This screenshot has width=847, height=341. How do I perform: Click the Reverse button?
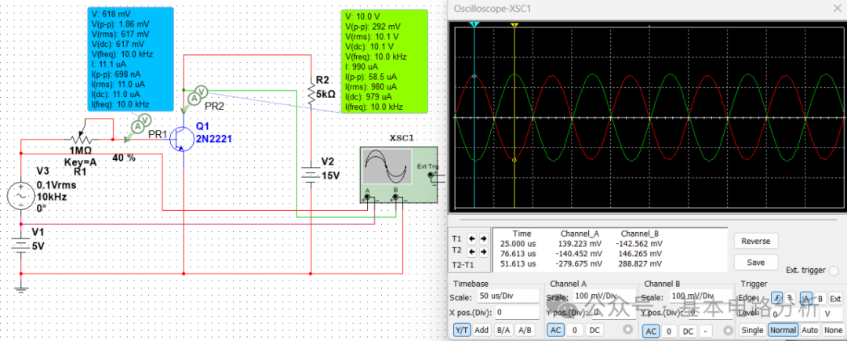pyautogui.click(x=756, y=241)
